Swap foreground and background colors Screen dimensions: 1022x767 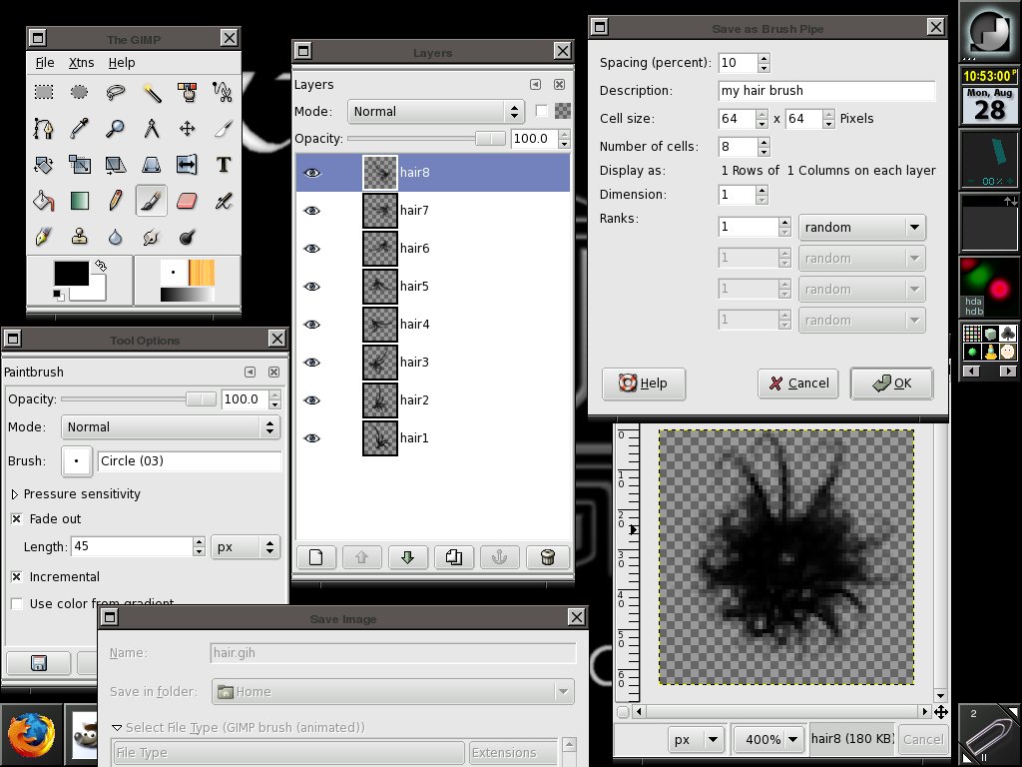pyautogui.click(x=101, y=266)
